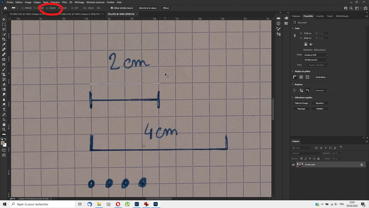
Task: Click the canvas width field 73,56 cm
Action: (308, 33)
